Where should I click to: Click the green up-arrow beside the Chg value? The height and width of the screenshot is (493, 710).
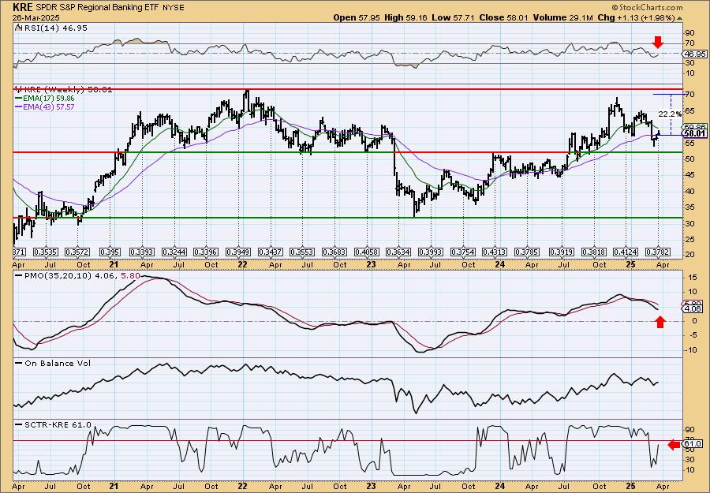coord(680,18)
